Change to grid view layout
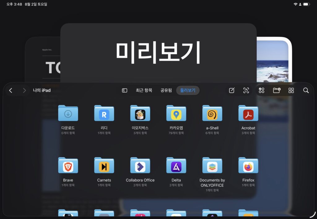317x219 pixels. tap(291, 90)
